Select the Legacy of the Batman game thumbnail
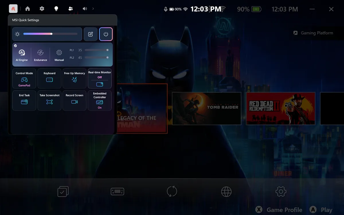Viewport: 344px width, 215px height. tap(142, 108)
